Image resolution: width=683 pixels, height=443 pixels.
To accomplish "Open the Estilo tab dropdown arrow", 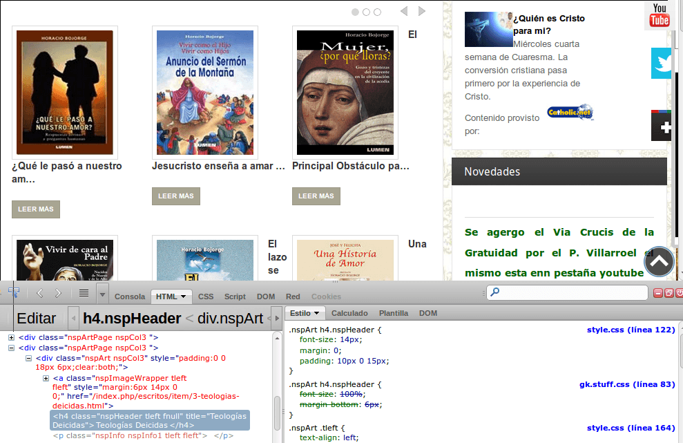I will (317, 313).
